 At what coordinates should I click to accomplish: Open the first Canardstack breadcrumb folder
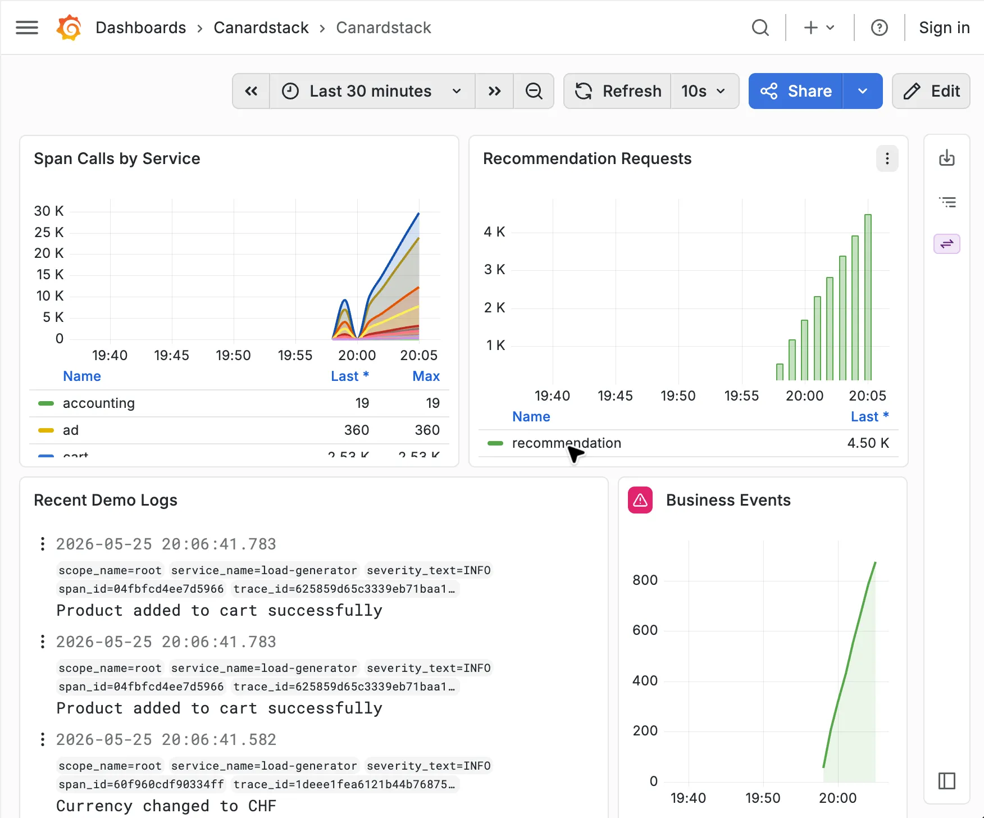[x=261, y=28]
